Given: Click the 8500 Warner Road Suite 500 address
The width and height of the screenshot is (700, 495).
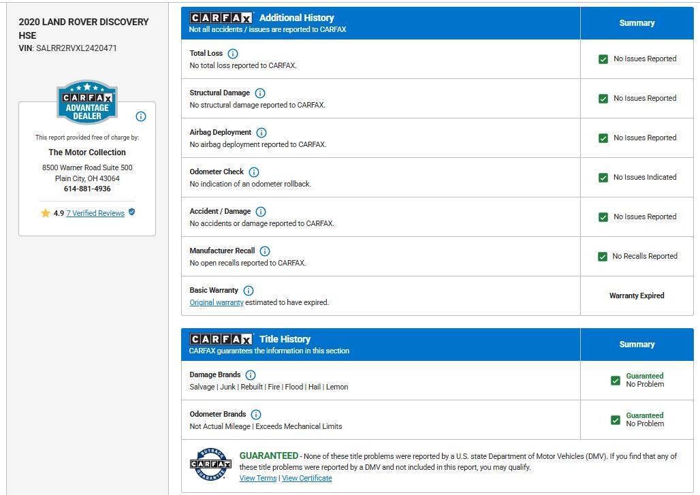Looking at the screenshot, I should pyautogui.click(x=87, y=167).
